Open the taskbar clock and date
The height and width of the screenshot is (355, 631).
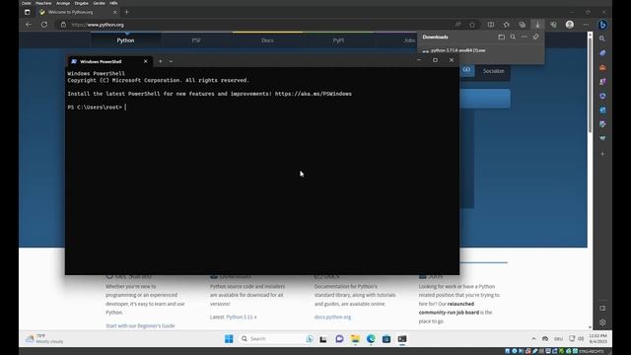tap(597, 338)
